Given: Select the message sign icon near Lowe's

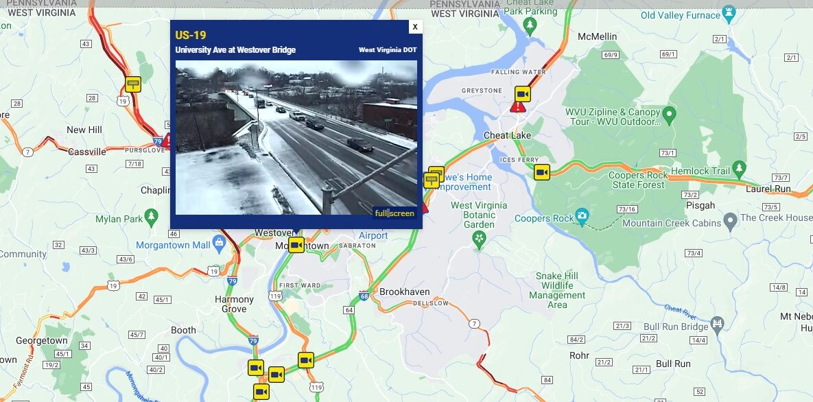Looking at the screenshot, I should click(432, 180).
